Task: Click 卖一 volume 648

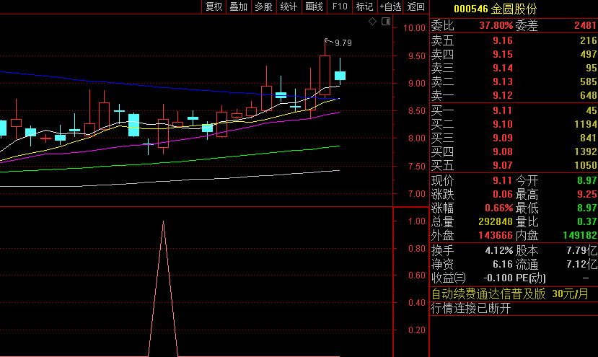Action: [x=589, y=95]
